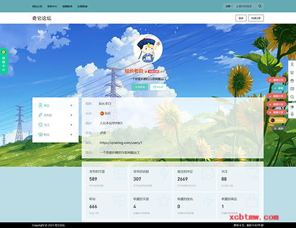Click the search magnifier in top search bar
This screenshot has height=228, width=296.
[x=260, y=6]
